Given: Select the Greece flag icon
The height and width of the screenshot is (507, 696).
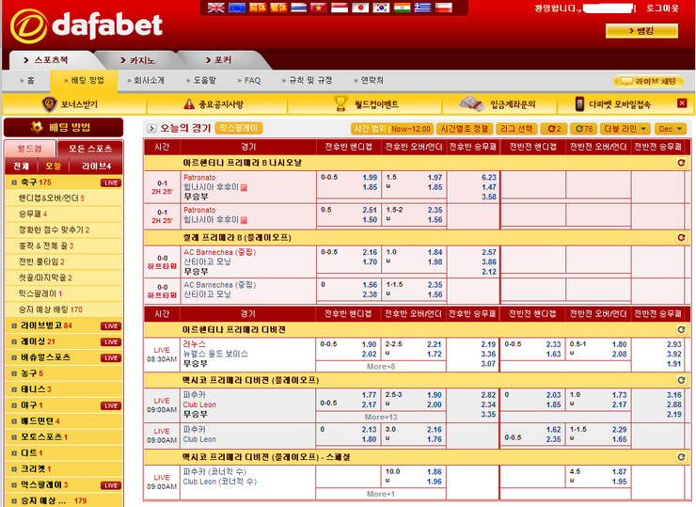Looking at the screenshot, I should (422, 8).
